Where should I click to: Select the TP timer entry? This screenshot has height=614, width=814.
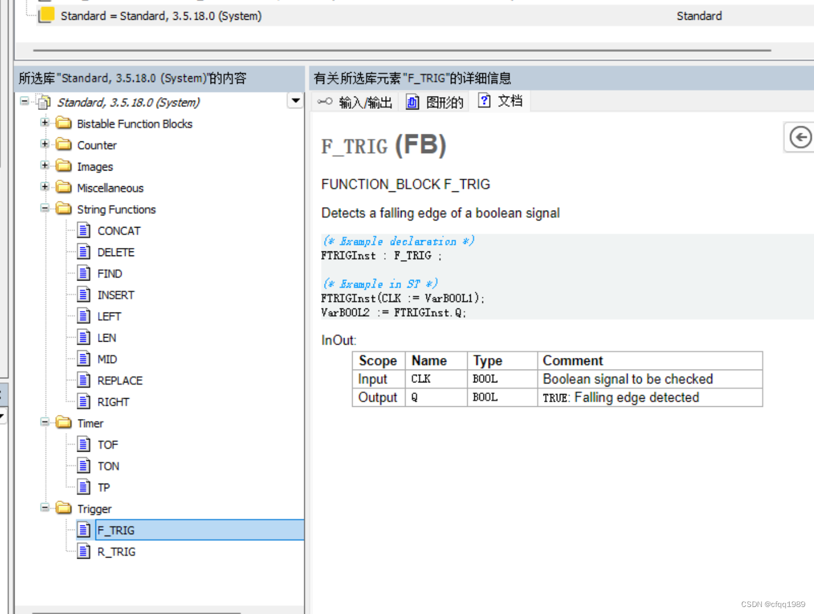point(104,488)
